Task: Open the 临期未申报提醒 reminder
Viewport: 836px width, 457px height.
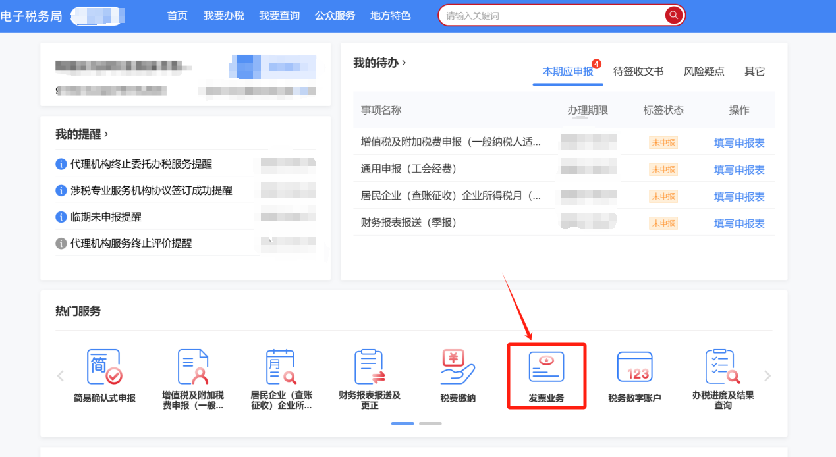Action: point(106,217)
